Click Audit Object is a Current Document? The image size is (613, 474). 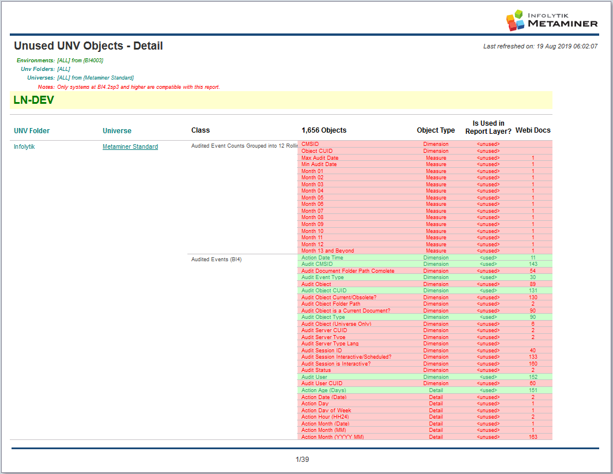346,311
